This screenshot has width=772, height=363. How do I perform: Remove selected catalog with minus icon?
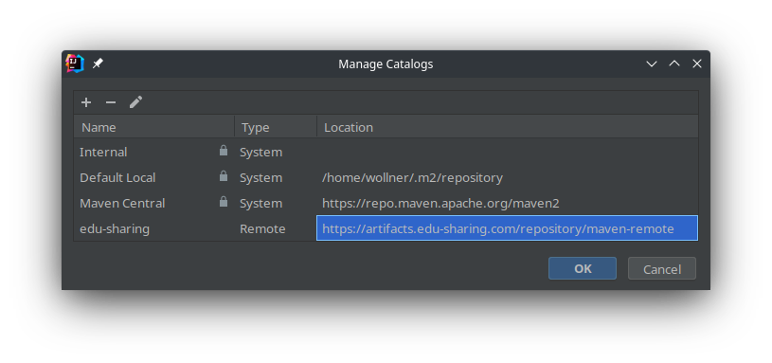click(x=111, y=102)
